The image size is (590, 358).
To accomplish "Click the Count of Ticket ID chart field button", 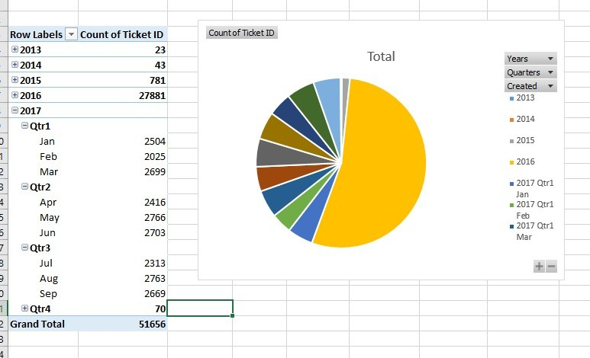I will coord(242,33).
